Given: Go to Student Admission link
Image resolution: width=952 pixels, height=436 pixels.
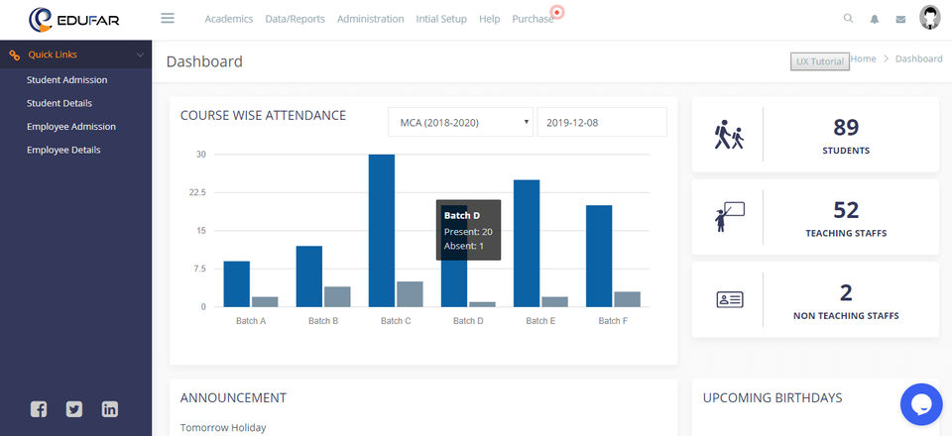Looking at the screenshot, I should 66,80.
